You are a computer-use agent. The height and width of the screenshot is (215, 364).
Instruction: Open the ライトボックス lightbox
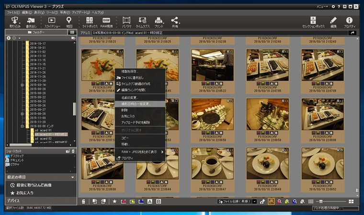click(x=90, y=22)
